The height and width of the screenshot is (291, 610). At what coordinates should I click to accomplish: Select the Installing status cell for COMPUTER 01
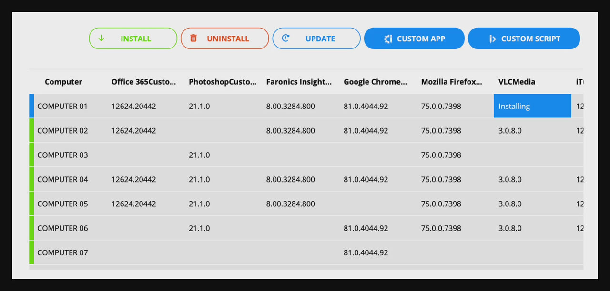click(x=532, y=106)
